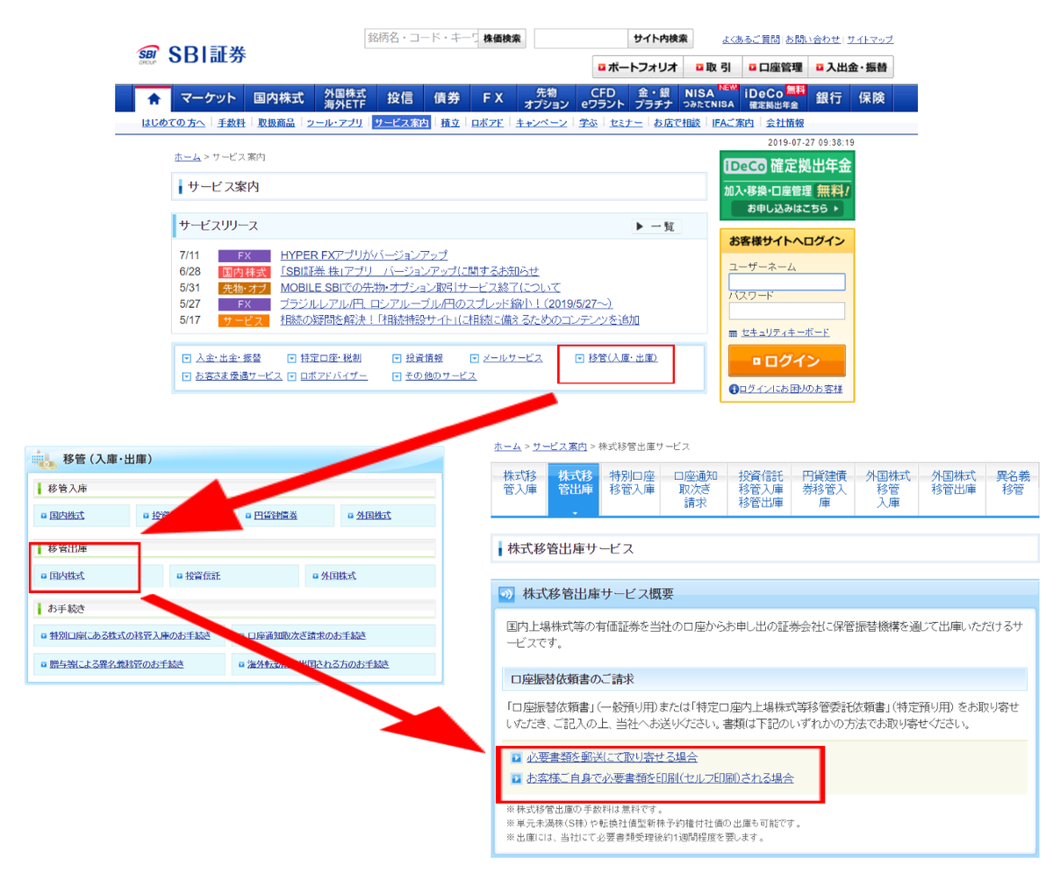Expand the 投資情報 category
The image size is (1053, 873).
[x=418, y=358]
